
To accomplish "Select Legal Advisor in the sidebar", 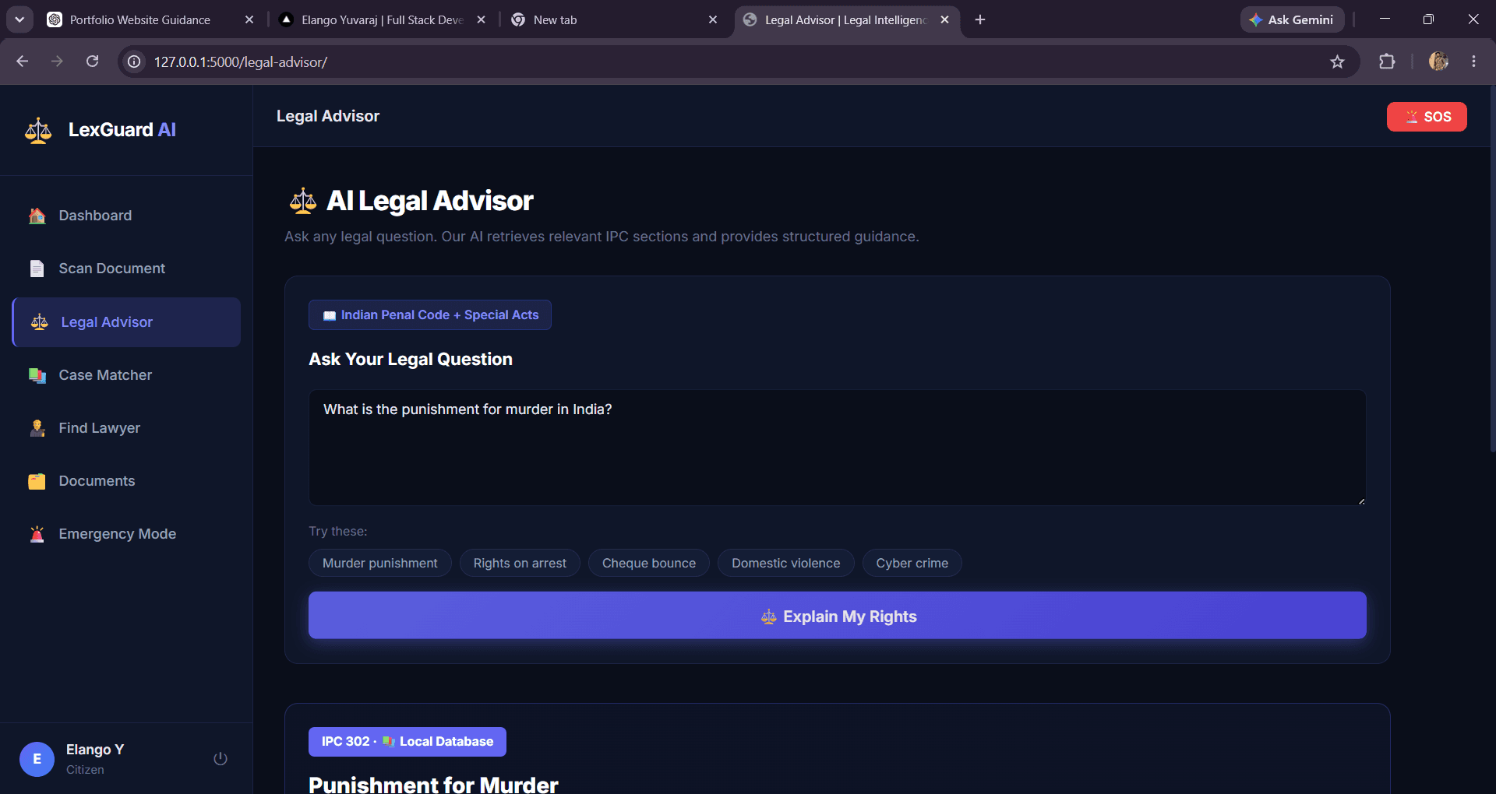I will pyautogui.click(x=126, y=322).
